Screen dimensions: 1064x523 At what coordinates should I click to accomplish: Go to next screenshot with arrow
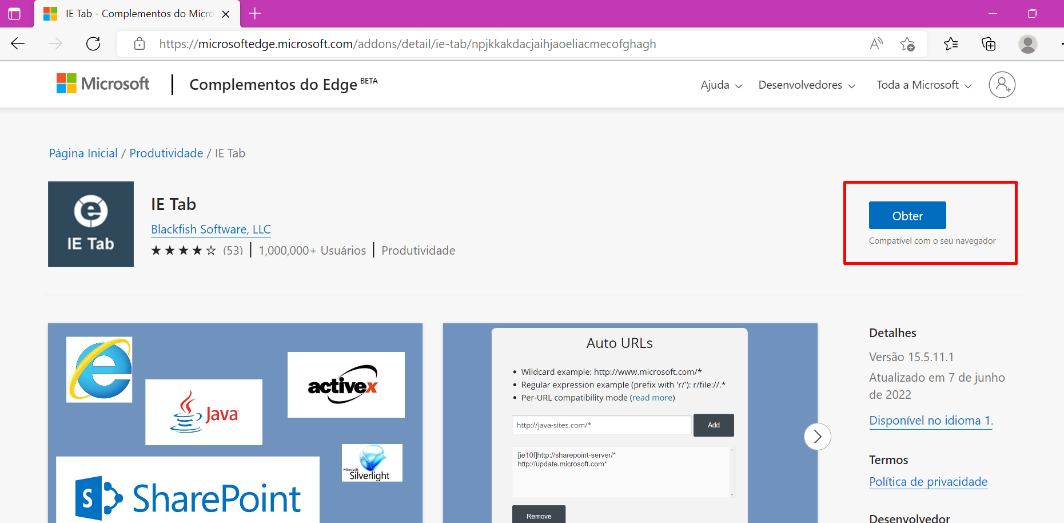point(817,437)
